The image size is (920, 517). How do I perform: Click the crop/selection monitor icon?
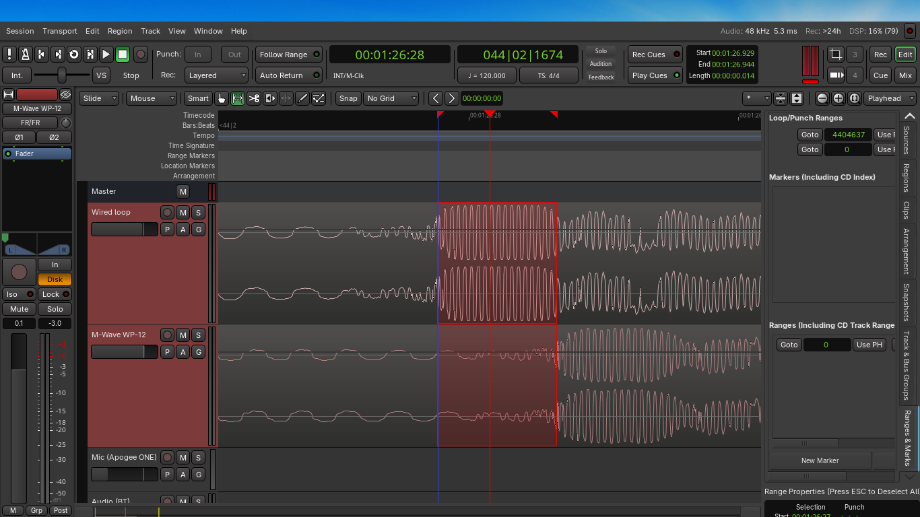click(836, 55)
